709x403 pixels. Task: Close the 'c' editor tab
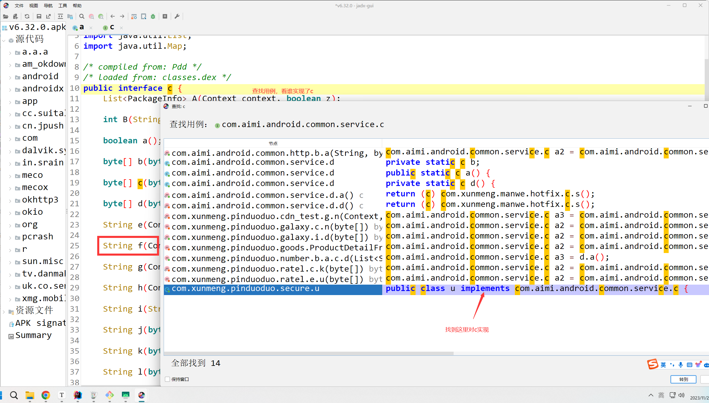[x=121, y=28]
